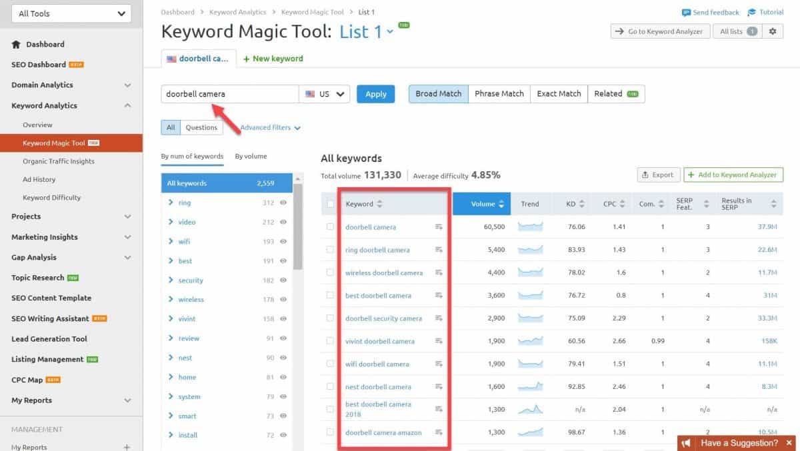800x451 pixels.
Task: Toggle eye icon for wifi group
Action: 283,241
